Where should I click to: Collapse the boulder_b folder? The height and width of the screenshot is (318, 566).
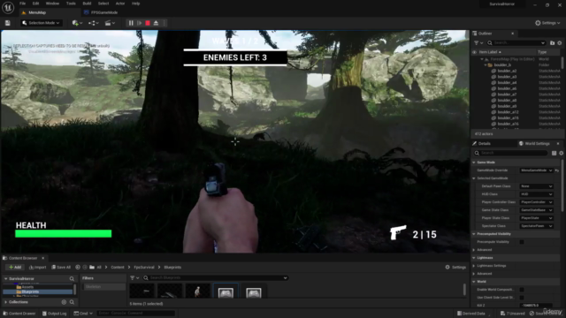coord(486,65)
